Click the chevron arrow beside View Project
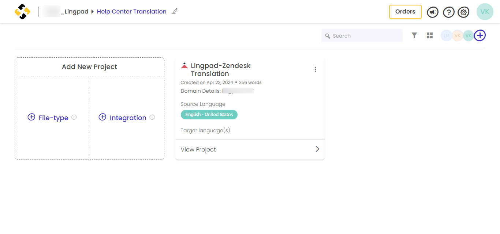 [x=317, y=149]
